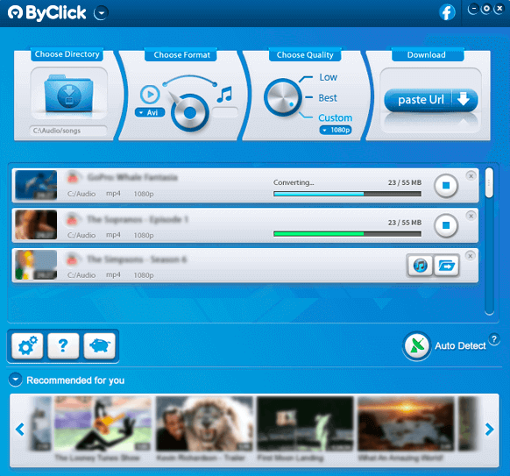Click GoPro Whale Fantasia thumbnail

coord(36,185)
